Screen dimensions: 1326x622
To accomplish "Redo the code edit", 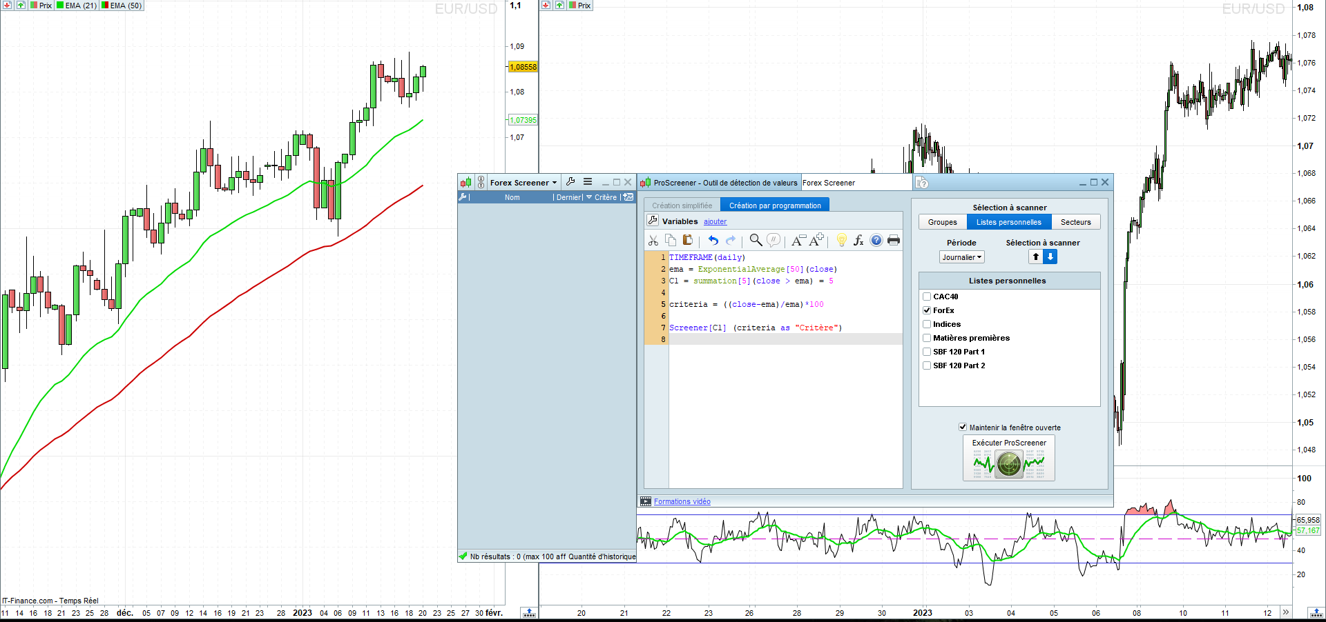I will pos(731,240).
